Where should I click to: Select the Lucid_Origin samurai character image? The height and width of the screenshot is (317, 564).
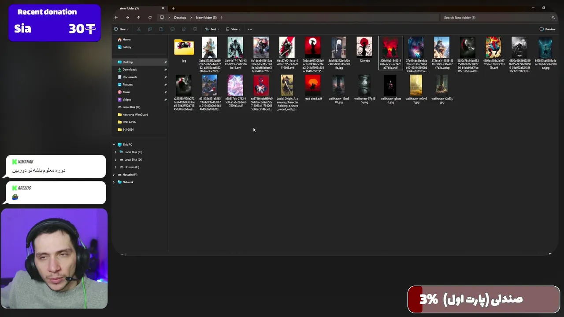point(287,92)
